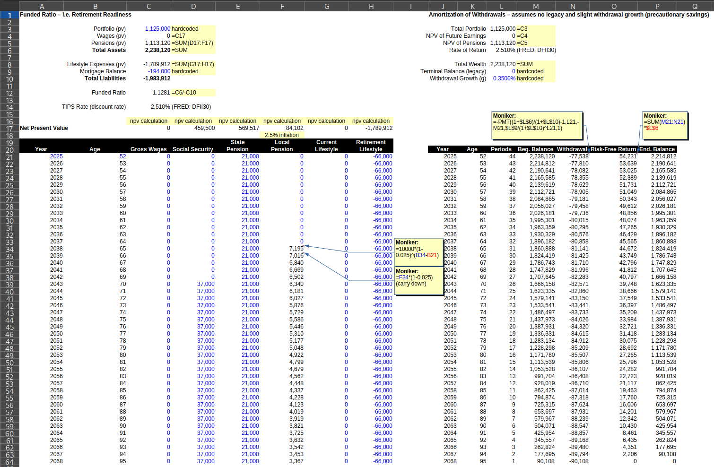Image resolution: width=714 pixels, height=467 pixels.
Task: Click the 'Terminal Balance (legacy)' label
Action: (453, 71)
